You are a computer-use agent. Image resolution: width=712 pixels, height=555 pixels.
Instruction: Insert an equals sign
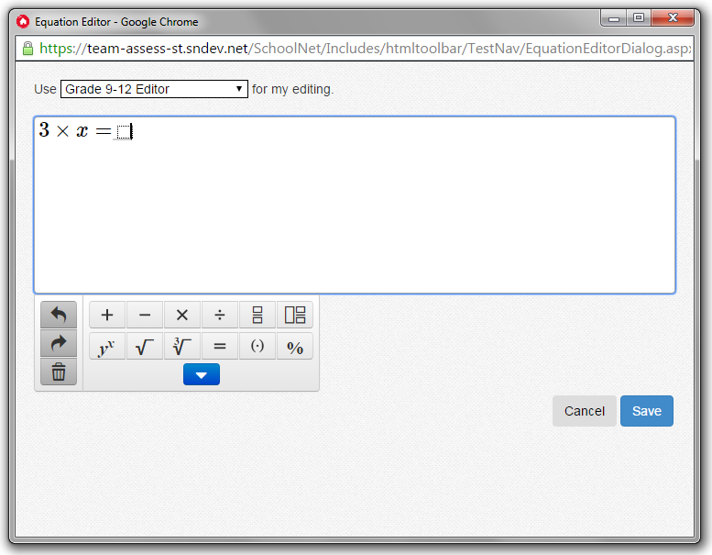220,347
